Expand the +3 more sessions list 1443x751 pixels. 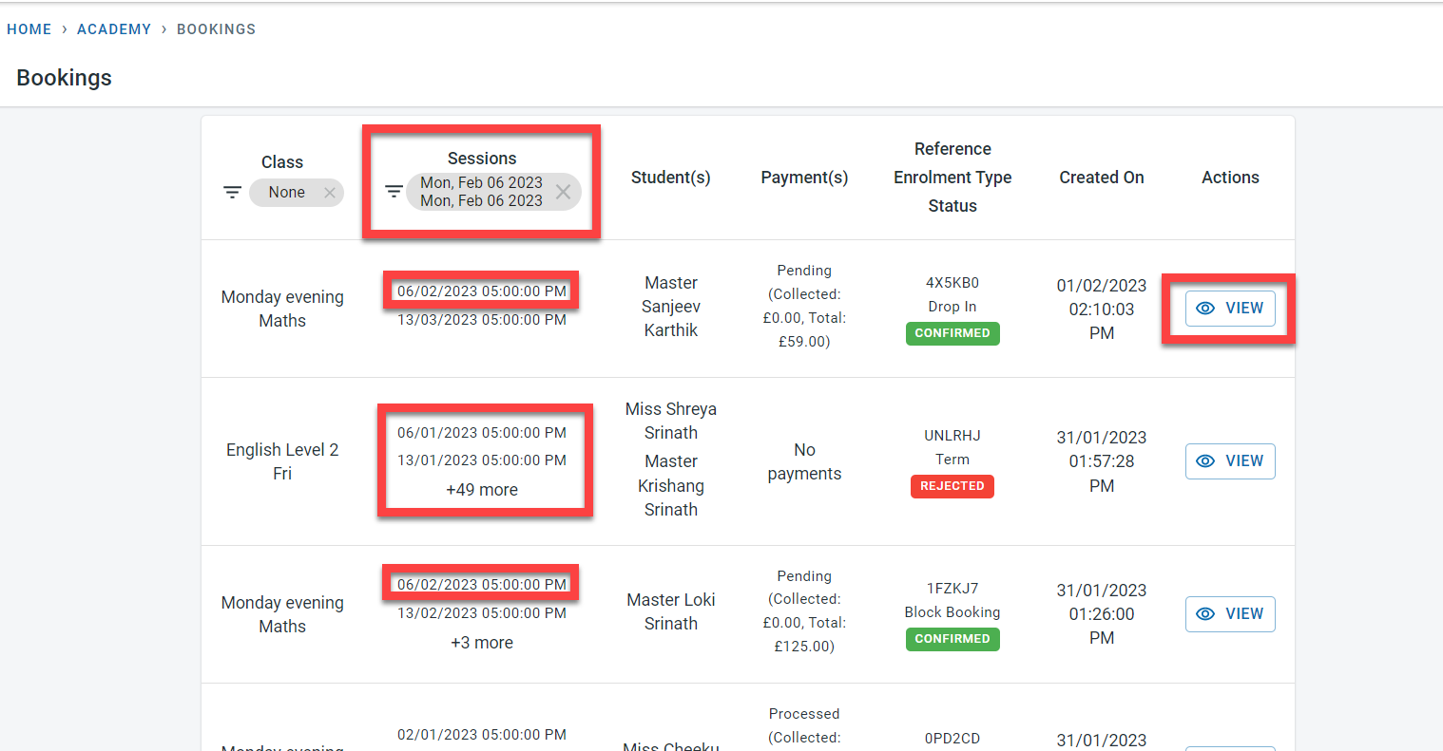pyautogui.click(x=482, y=643)
